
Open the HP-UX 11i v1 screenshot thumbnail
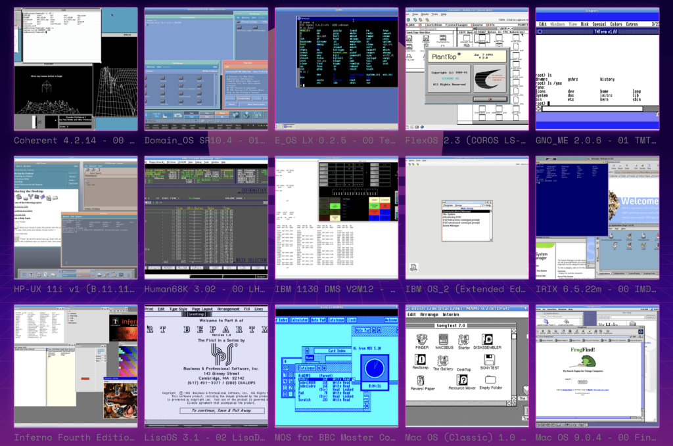[x=76, y=218]
